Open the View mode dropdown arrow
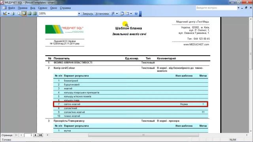253x142 pixels. 9,14
